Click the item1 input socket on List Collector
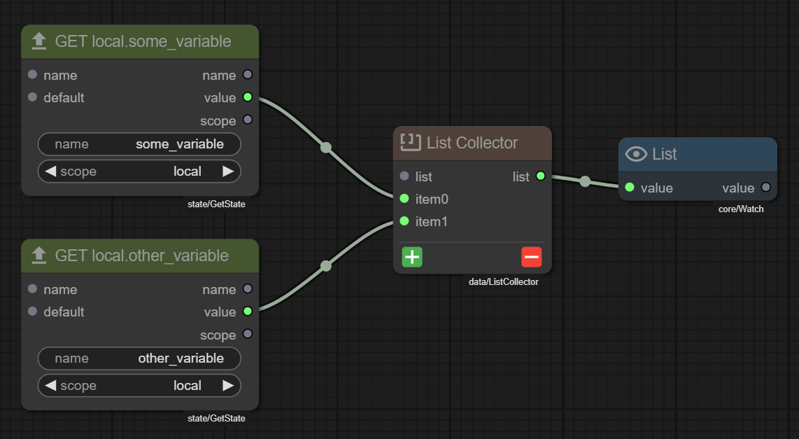 404,221
